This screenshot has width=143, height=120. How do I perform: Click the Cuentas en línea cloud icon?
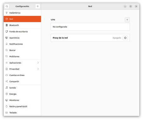coord(7,75)
